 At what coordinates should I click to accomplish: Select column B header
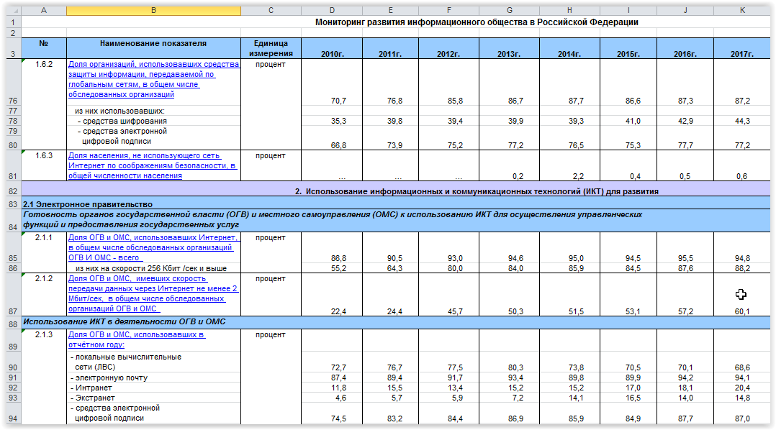(x=153, y=11)
